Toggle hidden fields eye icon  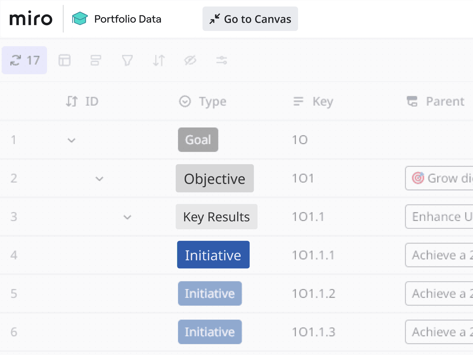190,60
